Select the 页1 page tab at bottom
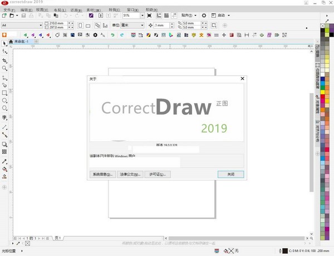 click(x=58, y=238)
